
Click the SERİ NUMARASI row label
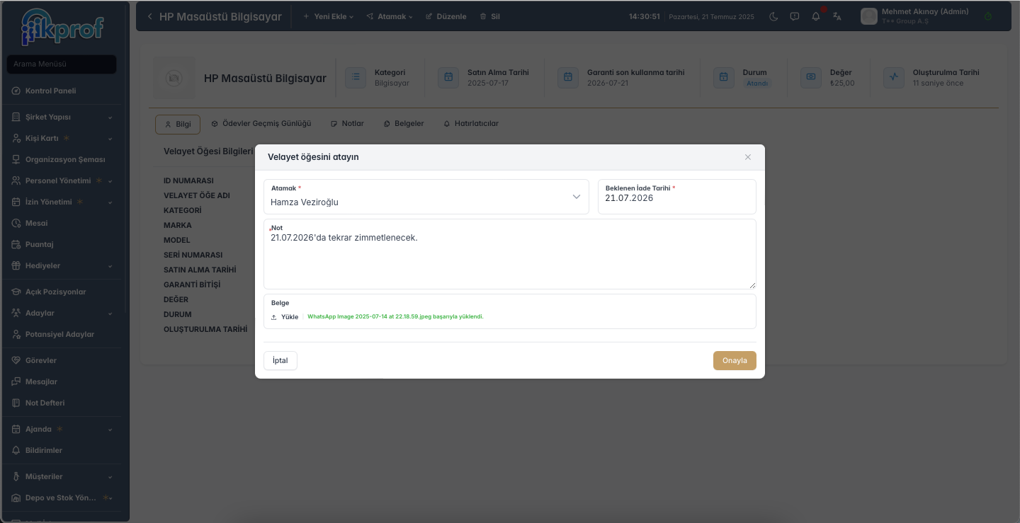[x=193, y=255]
